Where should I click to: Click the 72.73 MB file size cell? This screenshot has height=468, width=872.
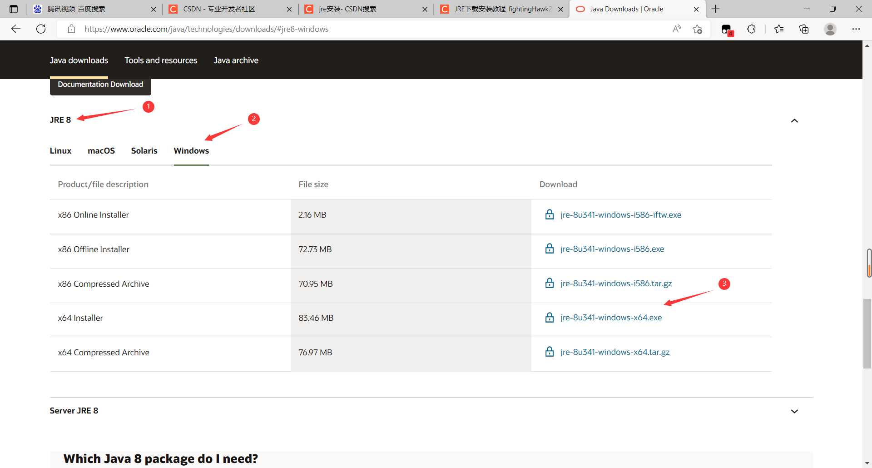tap(411, 251)
